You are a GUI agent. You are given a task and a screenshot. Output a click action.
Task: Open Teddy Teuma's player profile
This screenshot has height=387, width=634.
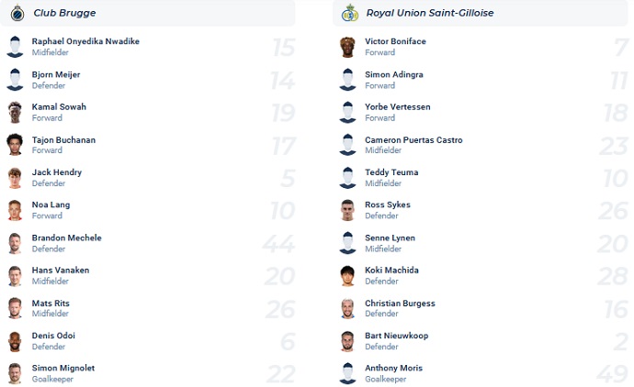click(391, 172)
